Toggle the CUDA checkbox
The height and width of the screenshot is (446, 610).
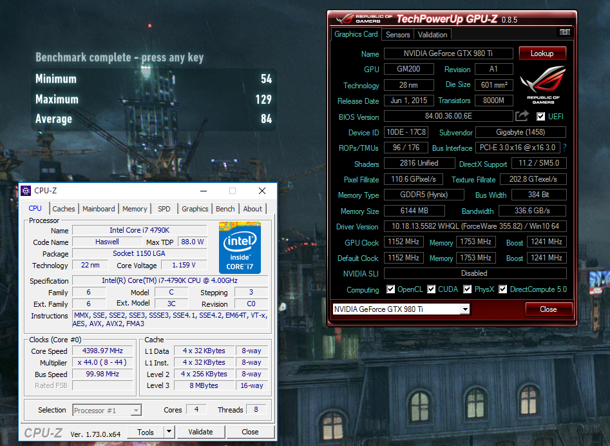click(x=431, y=289)
